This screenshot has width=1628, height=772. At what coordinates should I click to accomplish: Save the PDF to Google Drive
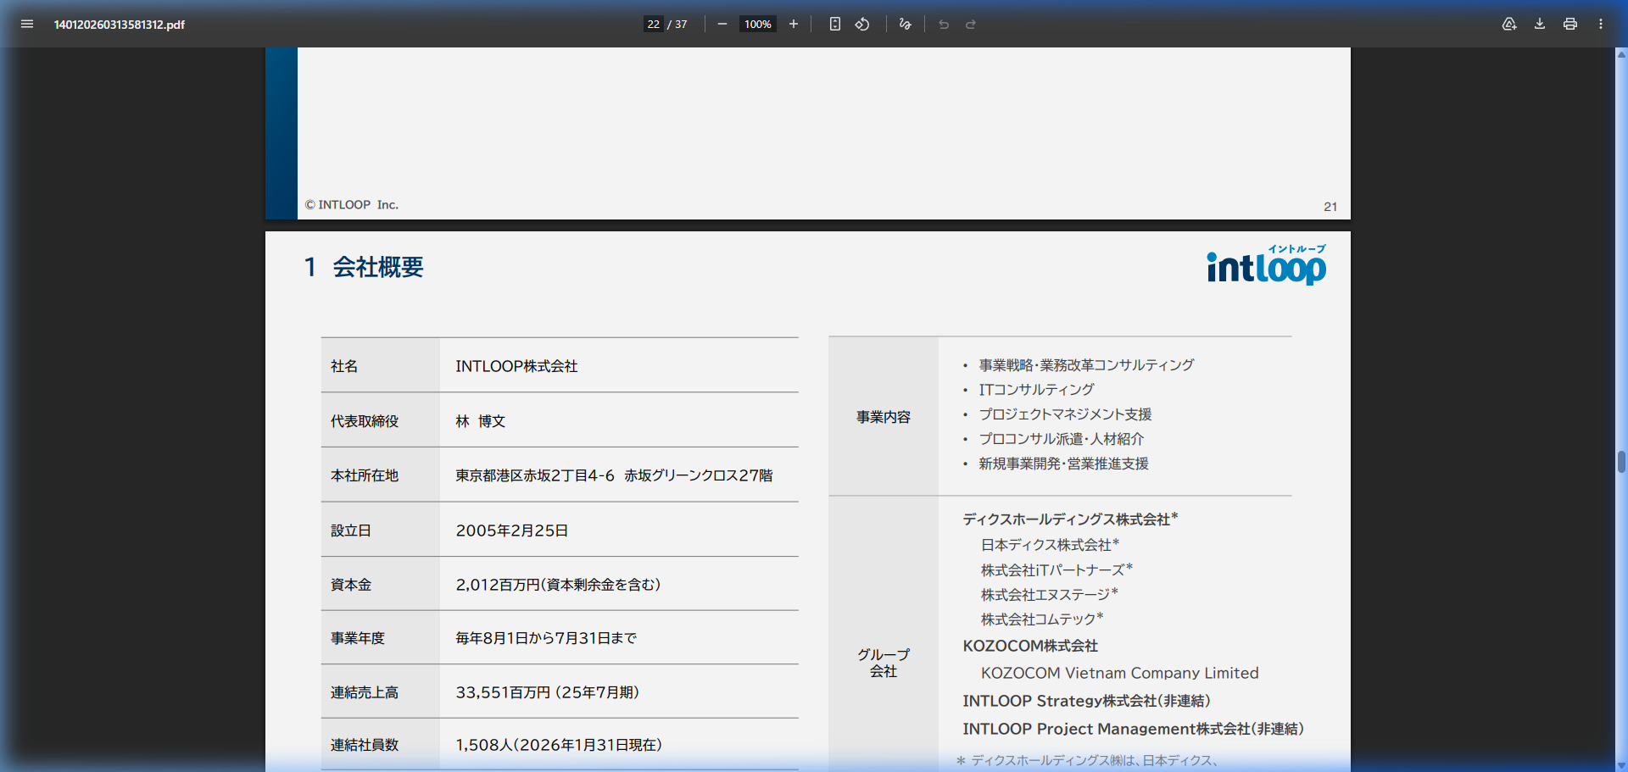[x=1508, y=24]
